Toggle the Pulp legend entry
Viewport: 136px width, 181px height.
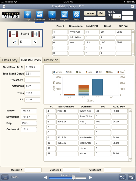click(69, 72)
